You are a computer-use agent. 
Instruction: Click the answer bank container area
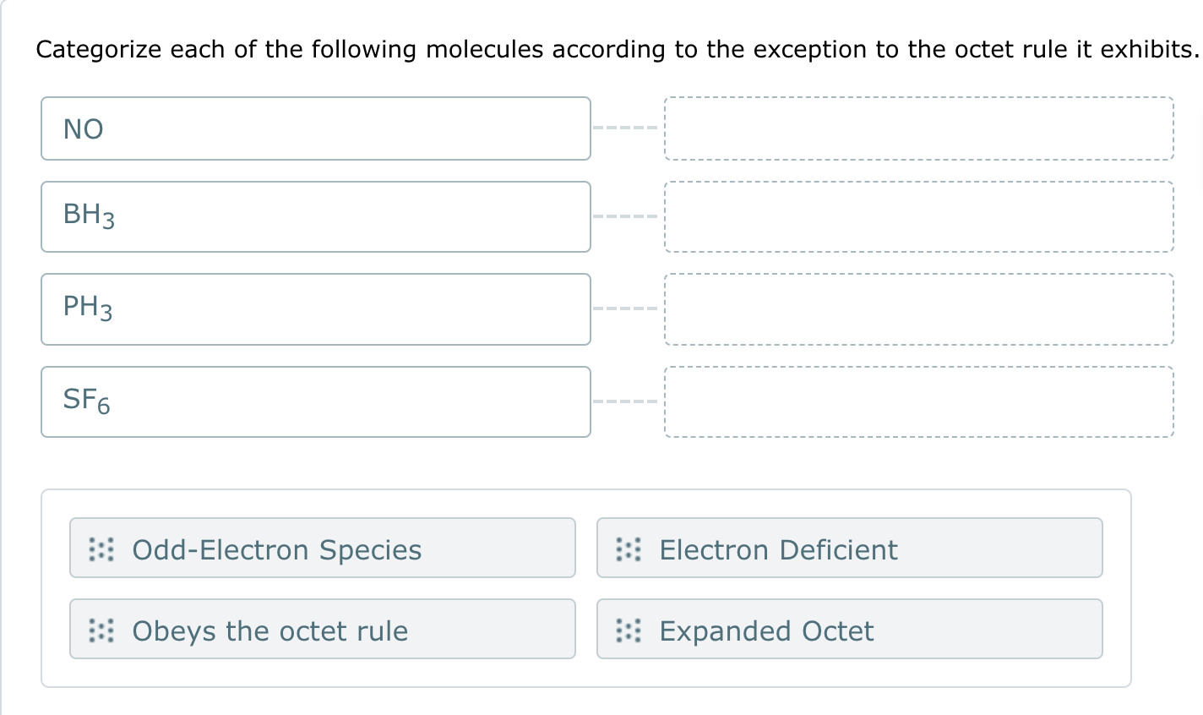[x=587, y=587]
